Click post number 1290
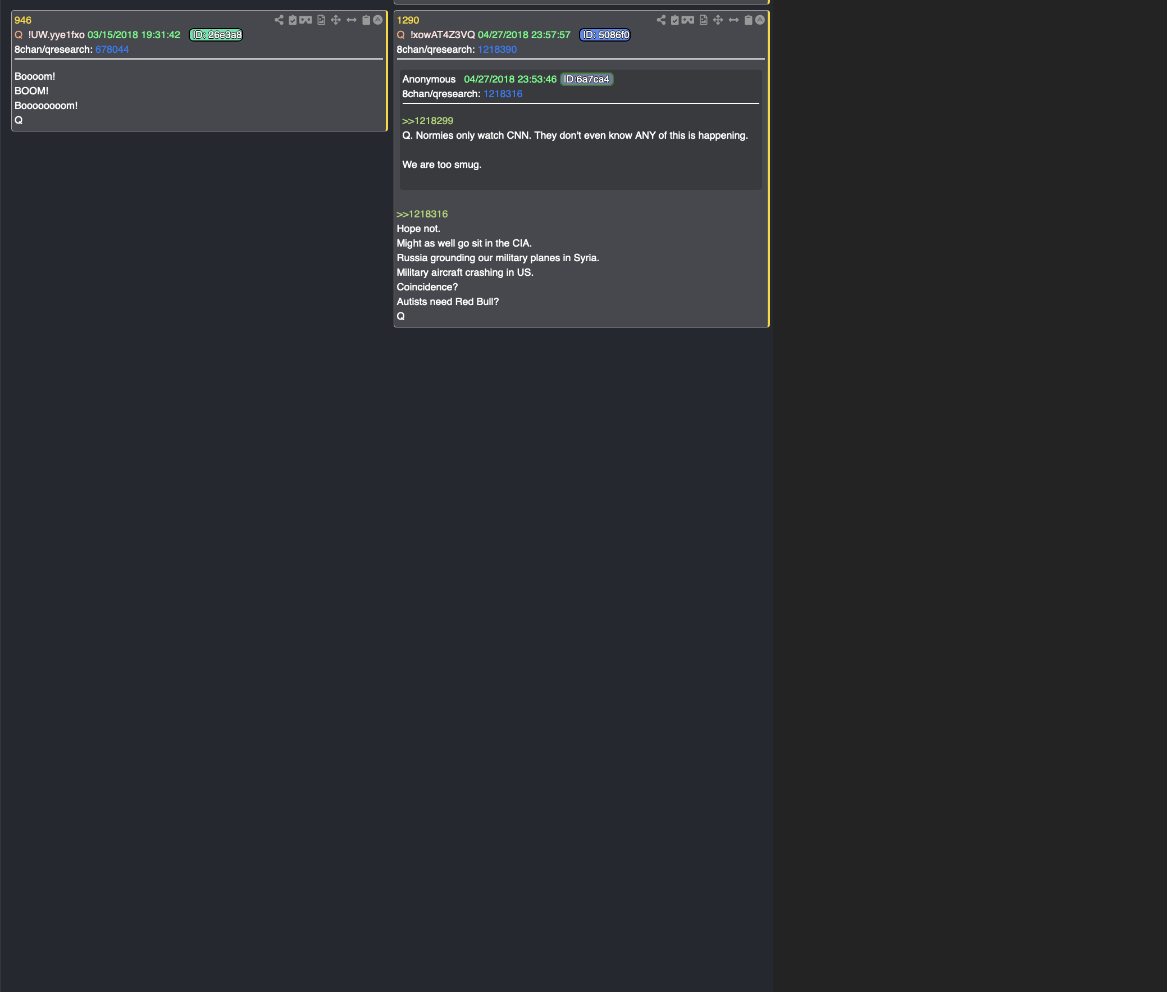Image resolution: width=1167 pixels, height=992 pixels. tap(408, 20)
